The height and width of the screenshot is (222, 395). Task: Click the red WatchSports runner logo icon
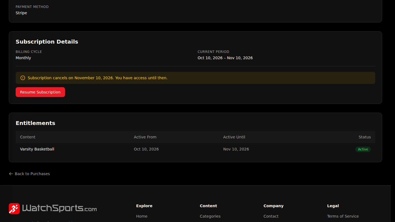pos(14,209)
